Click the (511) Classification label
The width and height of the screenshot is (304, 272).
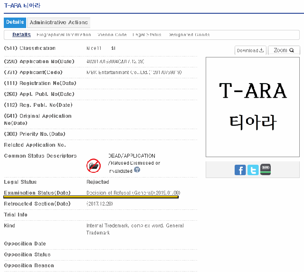pos(30,48)
